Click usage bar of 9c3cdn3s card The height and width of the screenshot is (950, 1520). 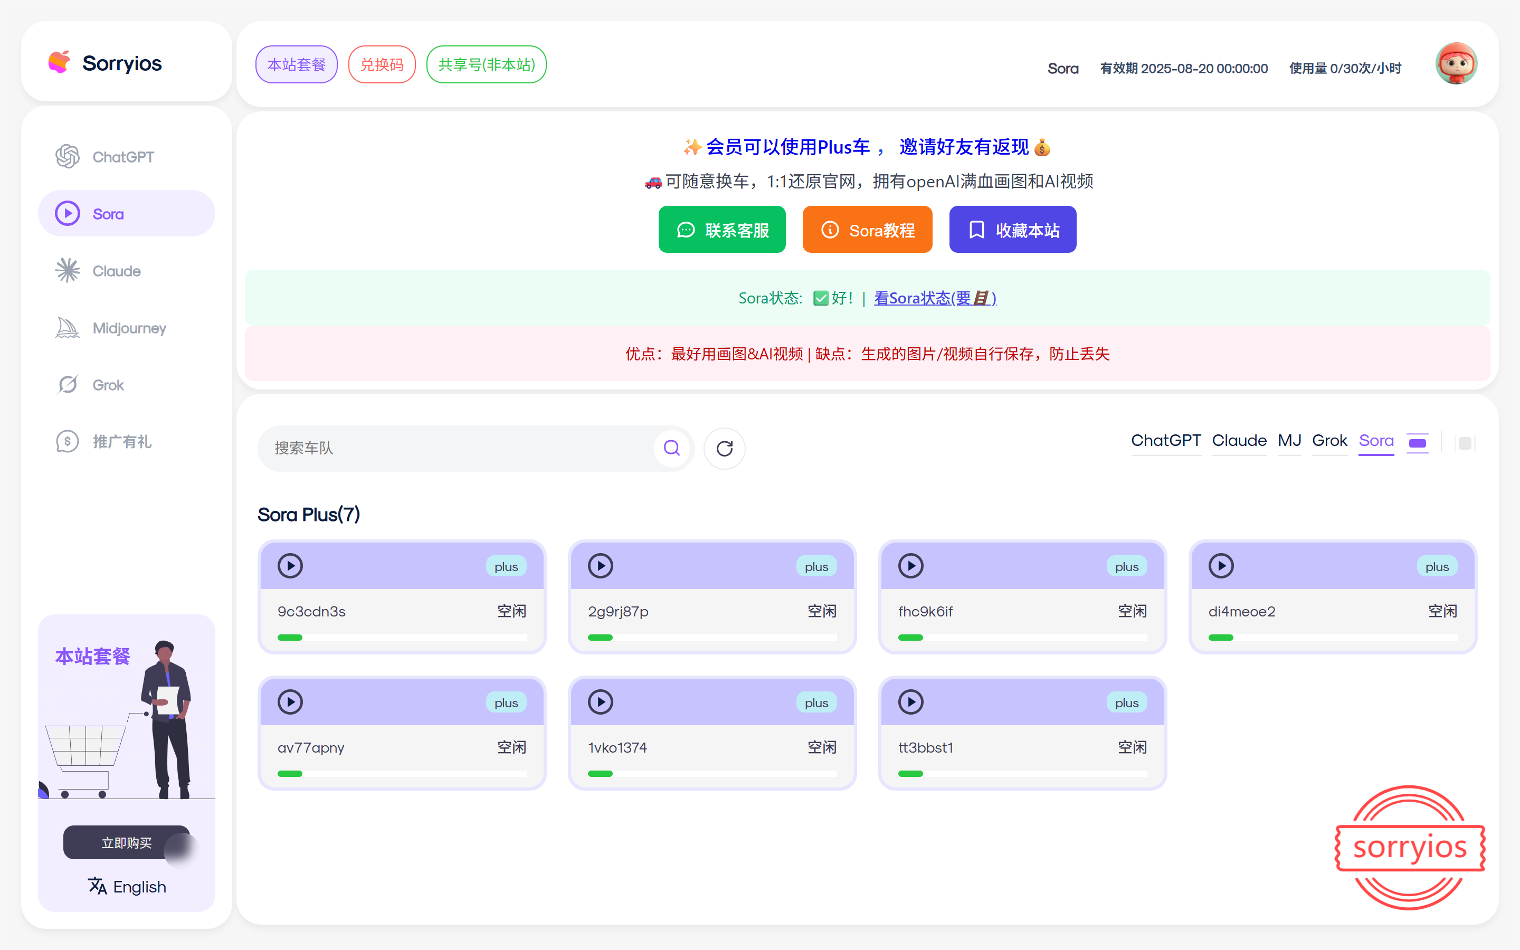[402, 637]
